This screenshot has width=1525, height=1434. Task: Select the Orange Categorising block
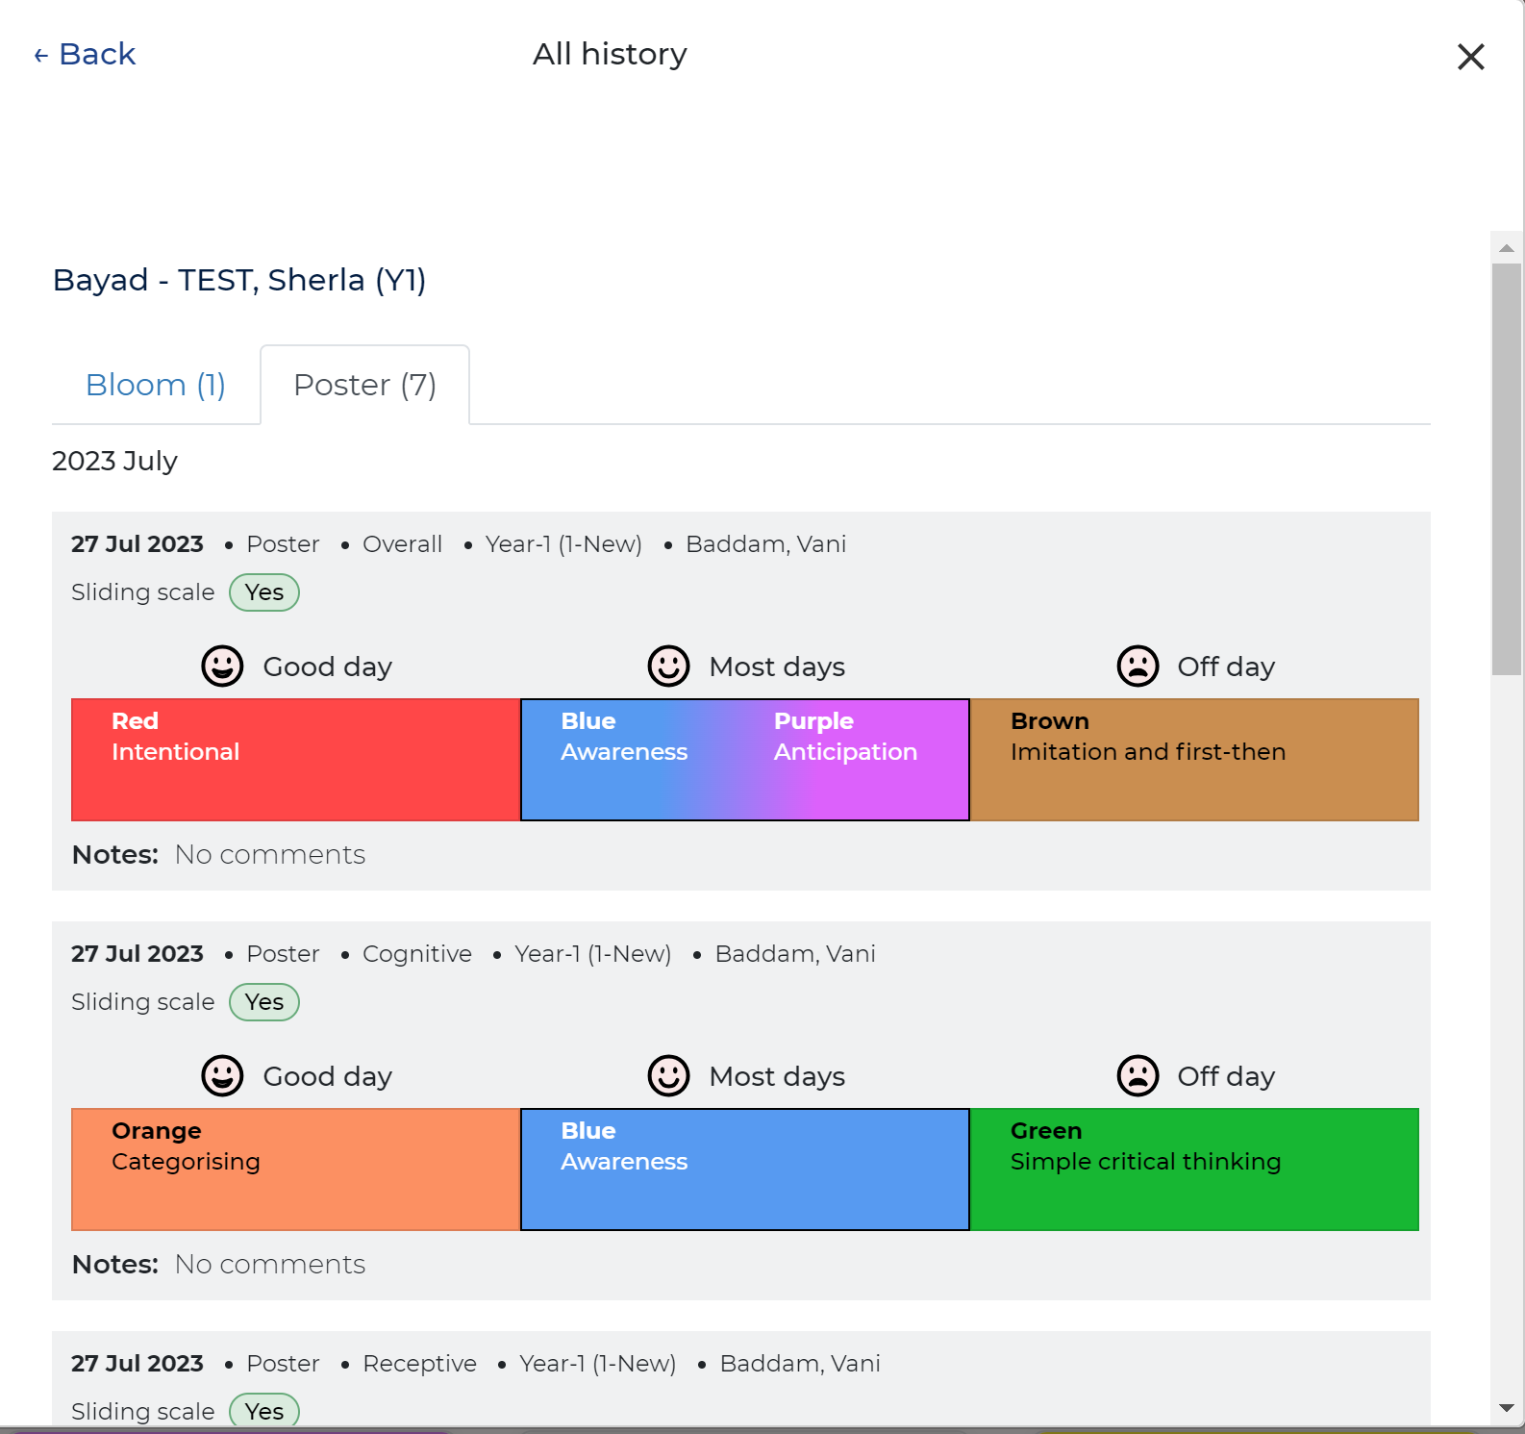click(296, 1170)
